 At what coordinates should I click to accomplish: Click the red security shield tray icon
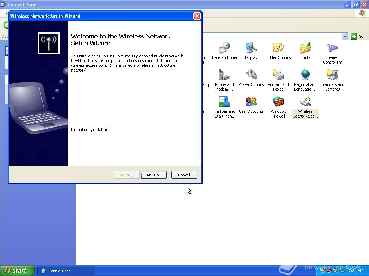329,271
